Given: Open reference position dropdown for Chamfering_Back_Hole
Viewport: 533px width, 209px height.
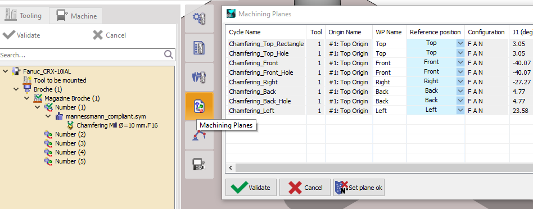Looking at the screenshot, I should click(x=460, y=101).
